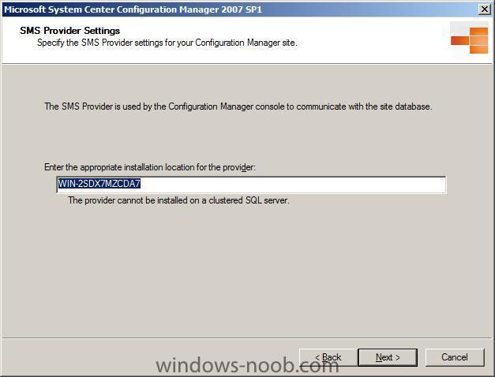Image resolution: width=495 pixels, height=377 pixels.
Task: Click the empty part of the provider location field
Action: (x=292, y=185)
